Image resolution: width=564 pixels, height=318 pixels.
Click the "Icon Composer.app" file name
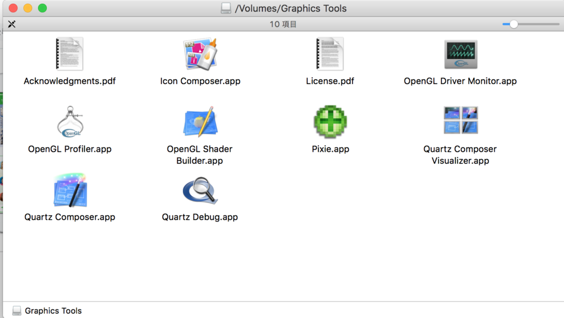(200, 81)
